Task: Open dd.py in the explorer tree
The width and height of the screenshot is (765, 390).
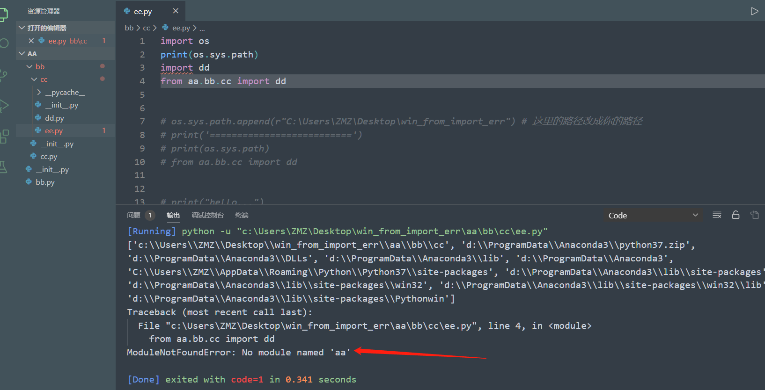Action: pyautogui.click(x=65, y=118)
